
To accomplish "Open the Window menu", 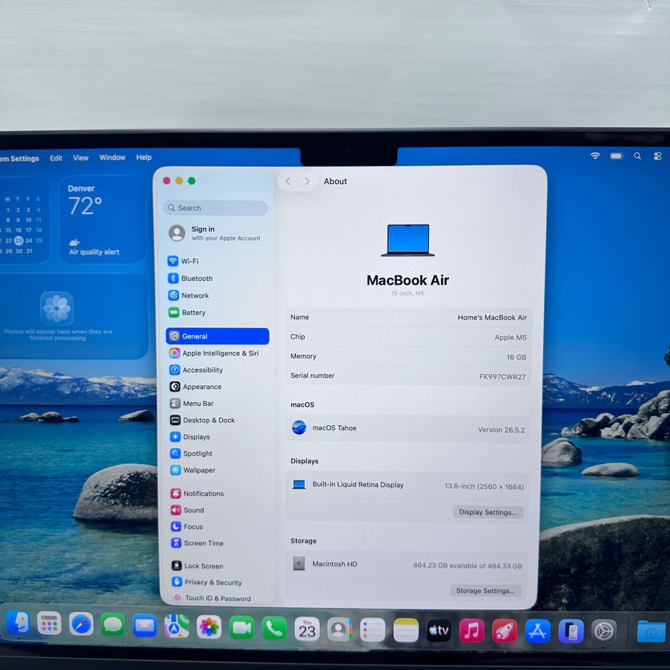I will click(x=112, y=157).
